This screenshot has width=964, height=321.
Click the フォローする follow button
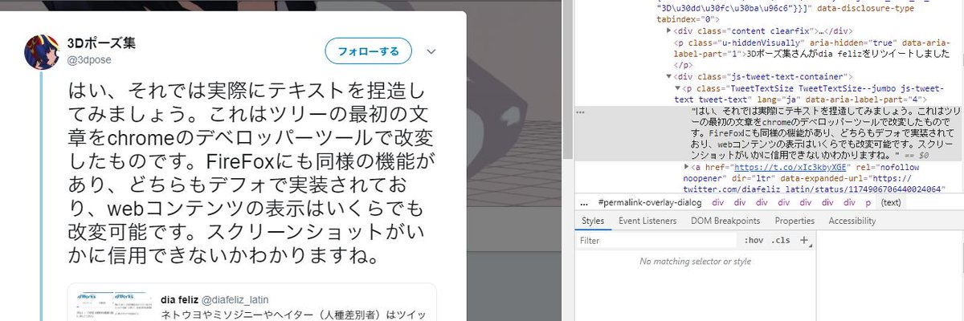[369, 51]
